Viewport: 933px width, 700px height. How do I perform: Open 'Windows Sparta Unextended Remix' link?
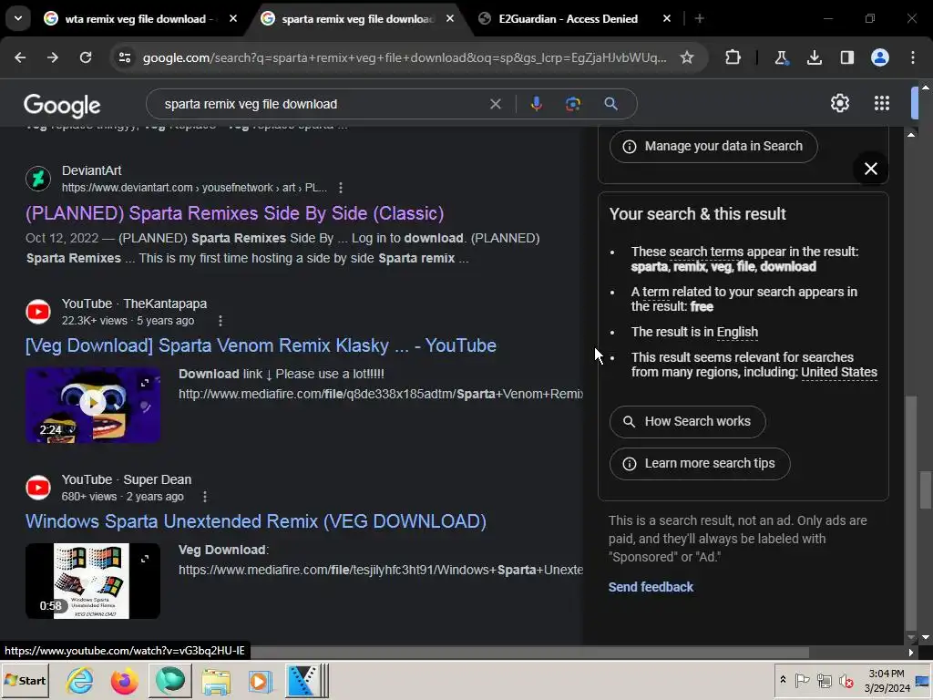coord(256,521)
